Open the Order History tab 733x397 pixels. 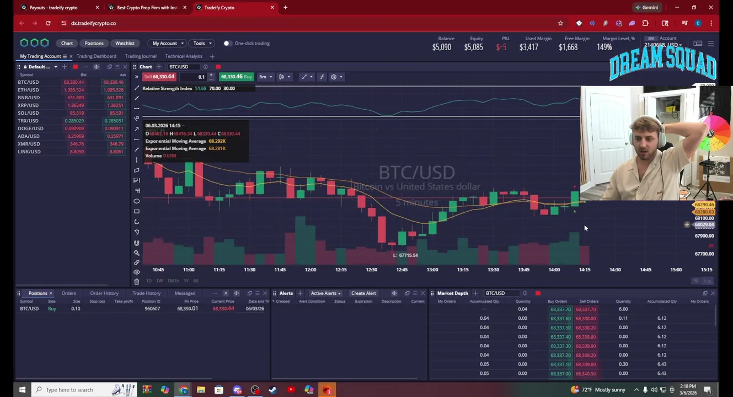[104, 293]
